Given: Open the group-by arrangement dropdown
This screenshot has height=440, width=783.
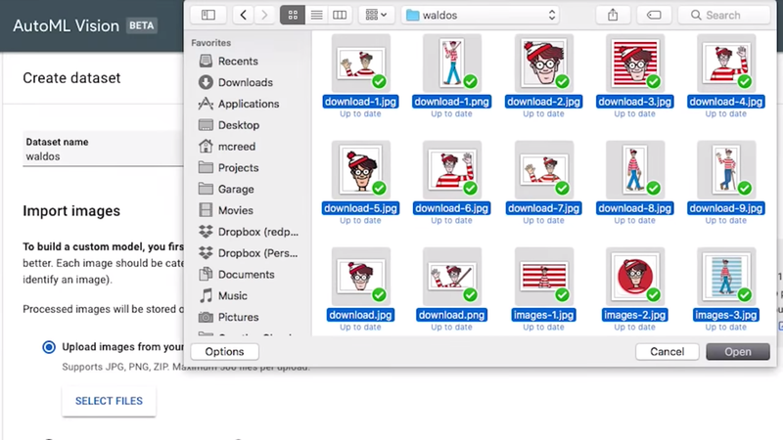Looking at the screenshot, I should pos(376,15).
